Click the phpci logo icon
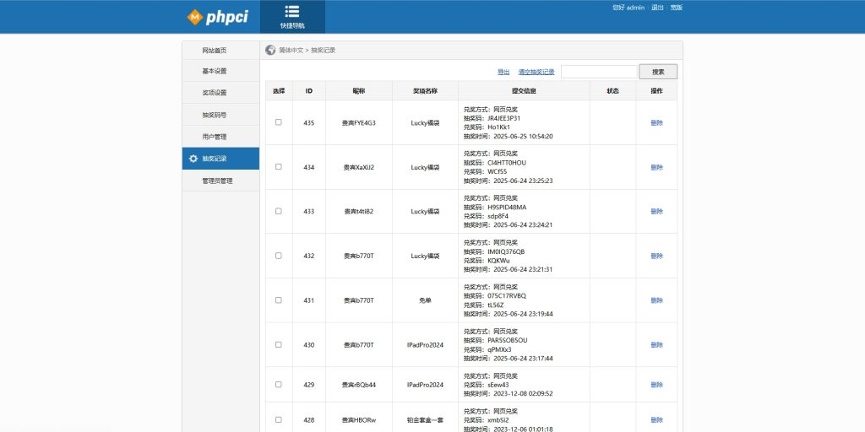Screen dimensions: 865x432 (x=195, y=17)
